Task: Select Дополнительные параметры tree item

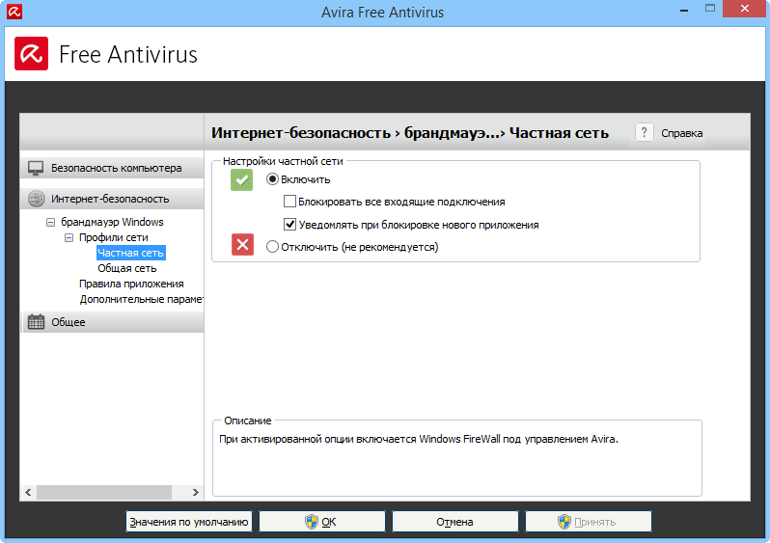Action: 142,299
